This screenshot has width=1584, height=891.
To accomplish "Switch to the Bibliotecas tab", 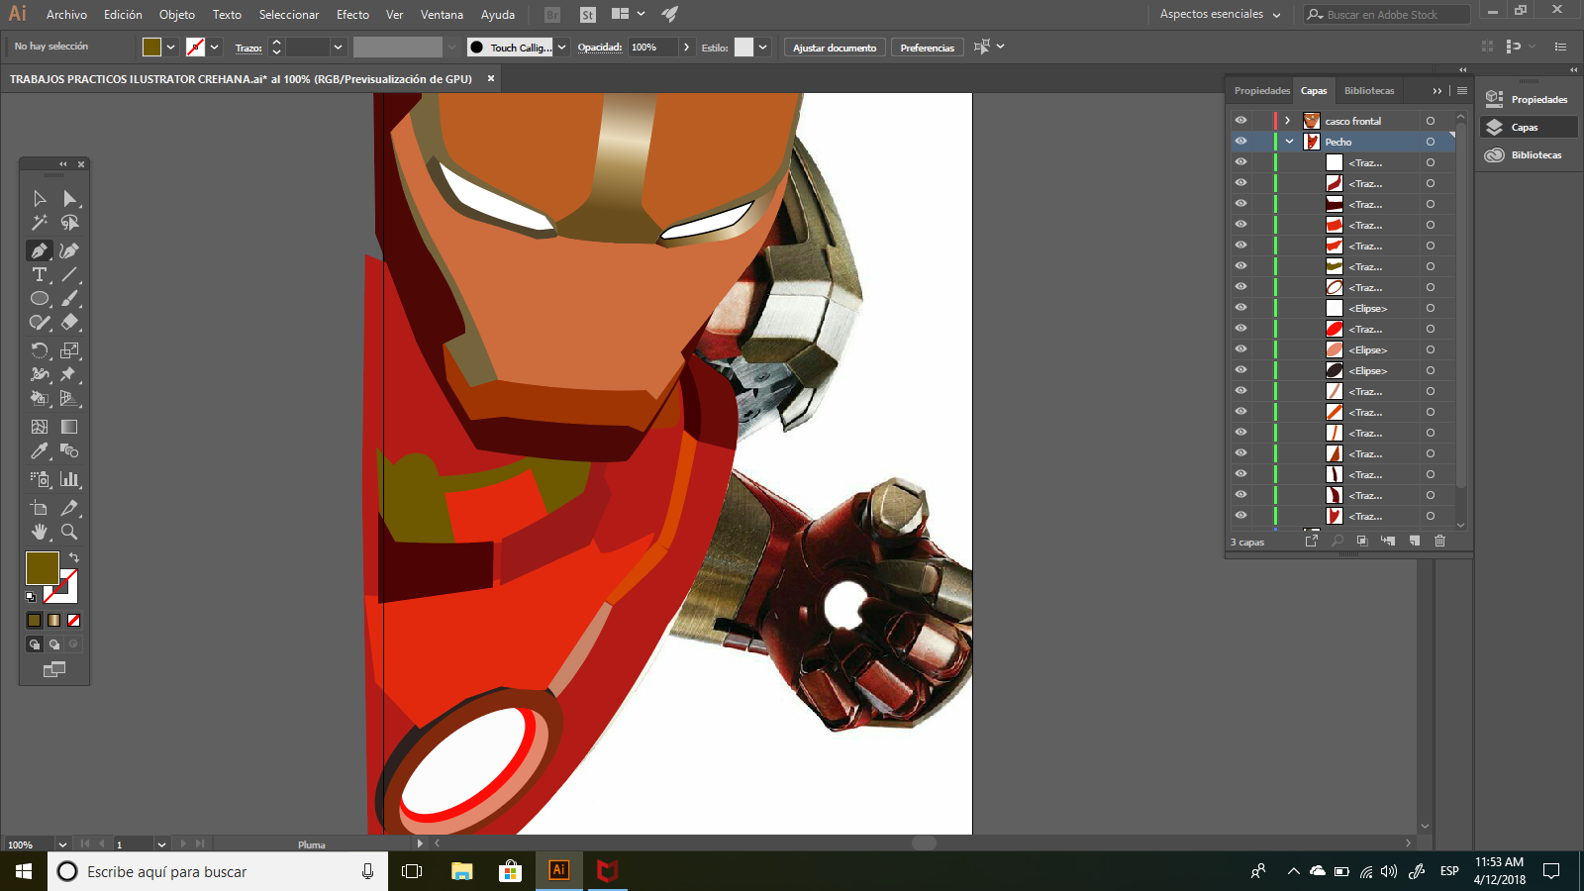I will 1369,90.
